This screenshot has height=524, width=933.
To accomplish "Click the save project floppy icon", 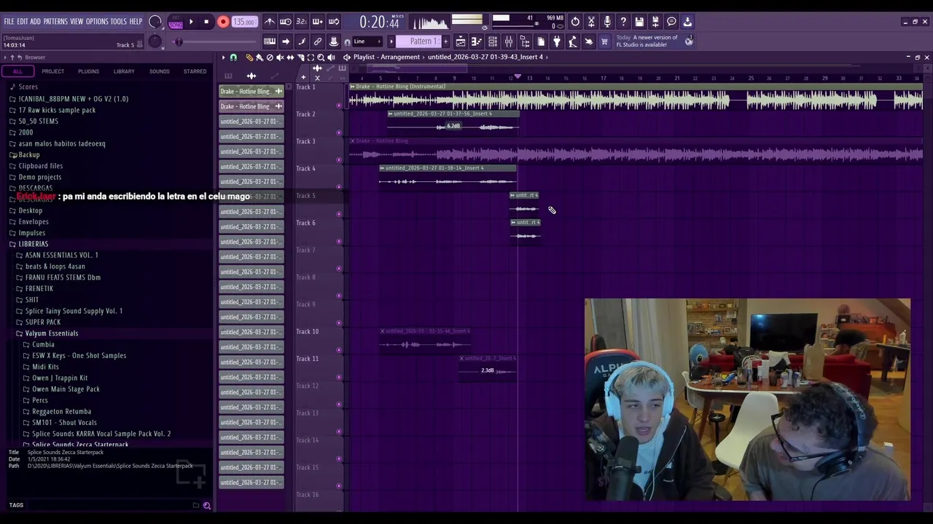I will pos(639,22).
